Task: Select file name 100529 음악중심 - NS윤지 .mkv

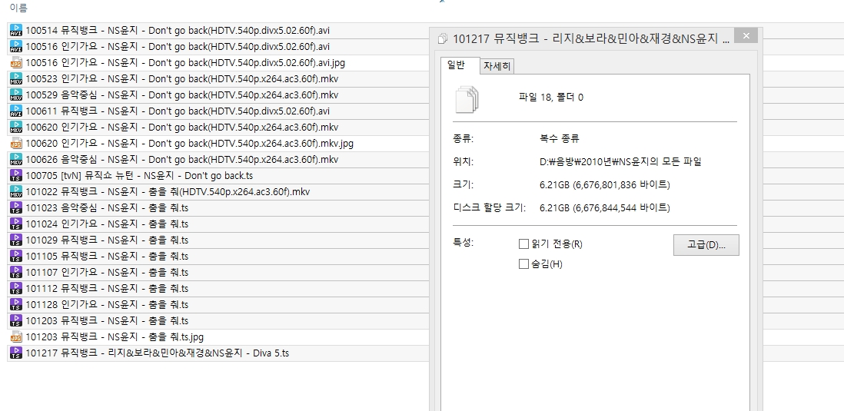Action: tap(182, 95)
